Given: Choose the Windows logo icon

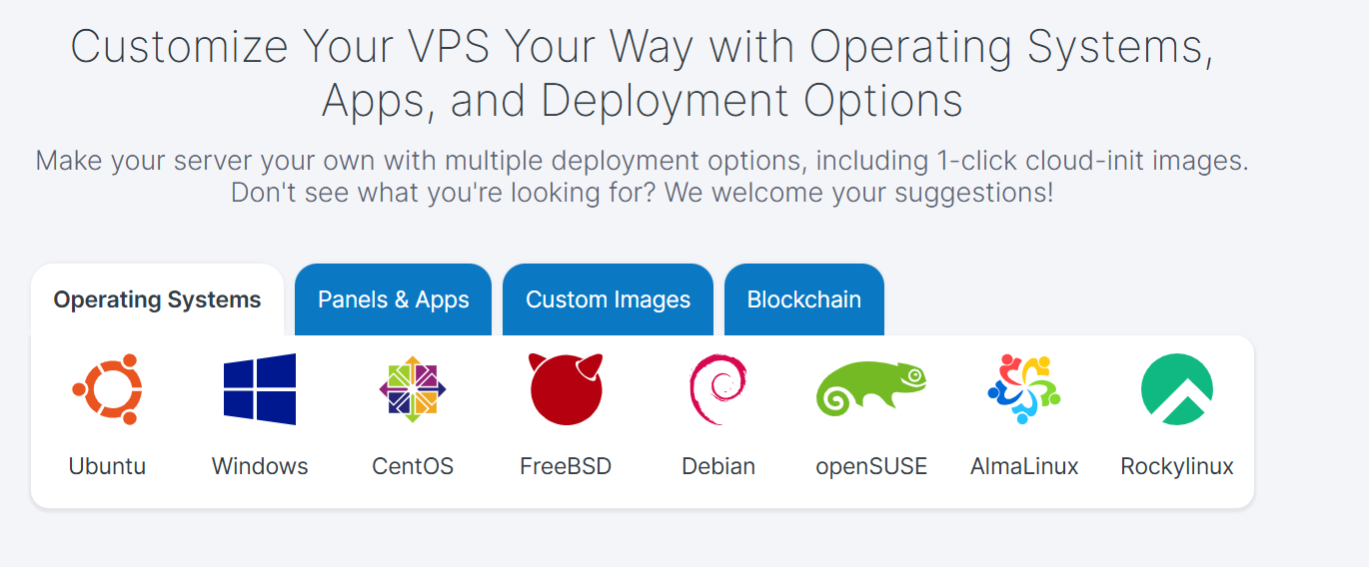Looking at the screenshot, I should coord(260,389).
